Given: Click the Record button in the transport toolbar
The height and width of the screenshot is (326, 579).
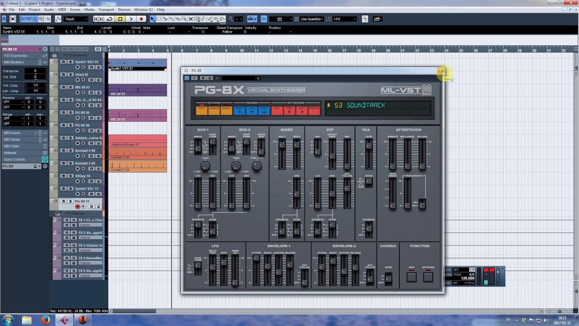Looking at the screenshot, I should [142, 19].
